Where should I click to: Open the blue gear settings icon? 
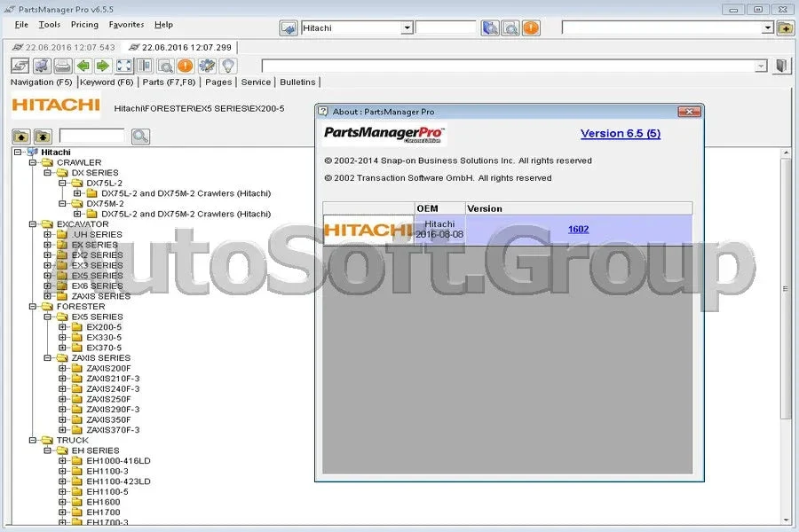pyautogui.click(x=207, y=66)
